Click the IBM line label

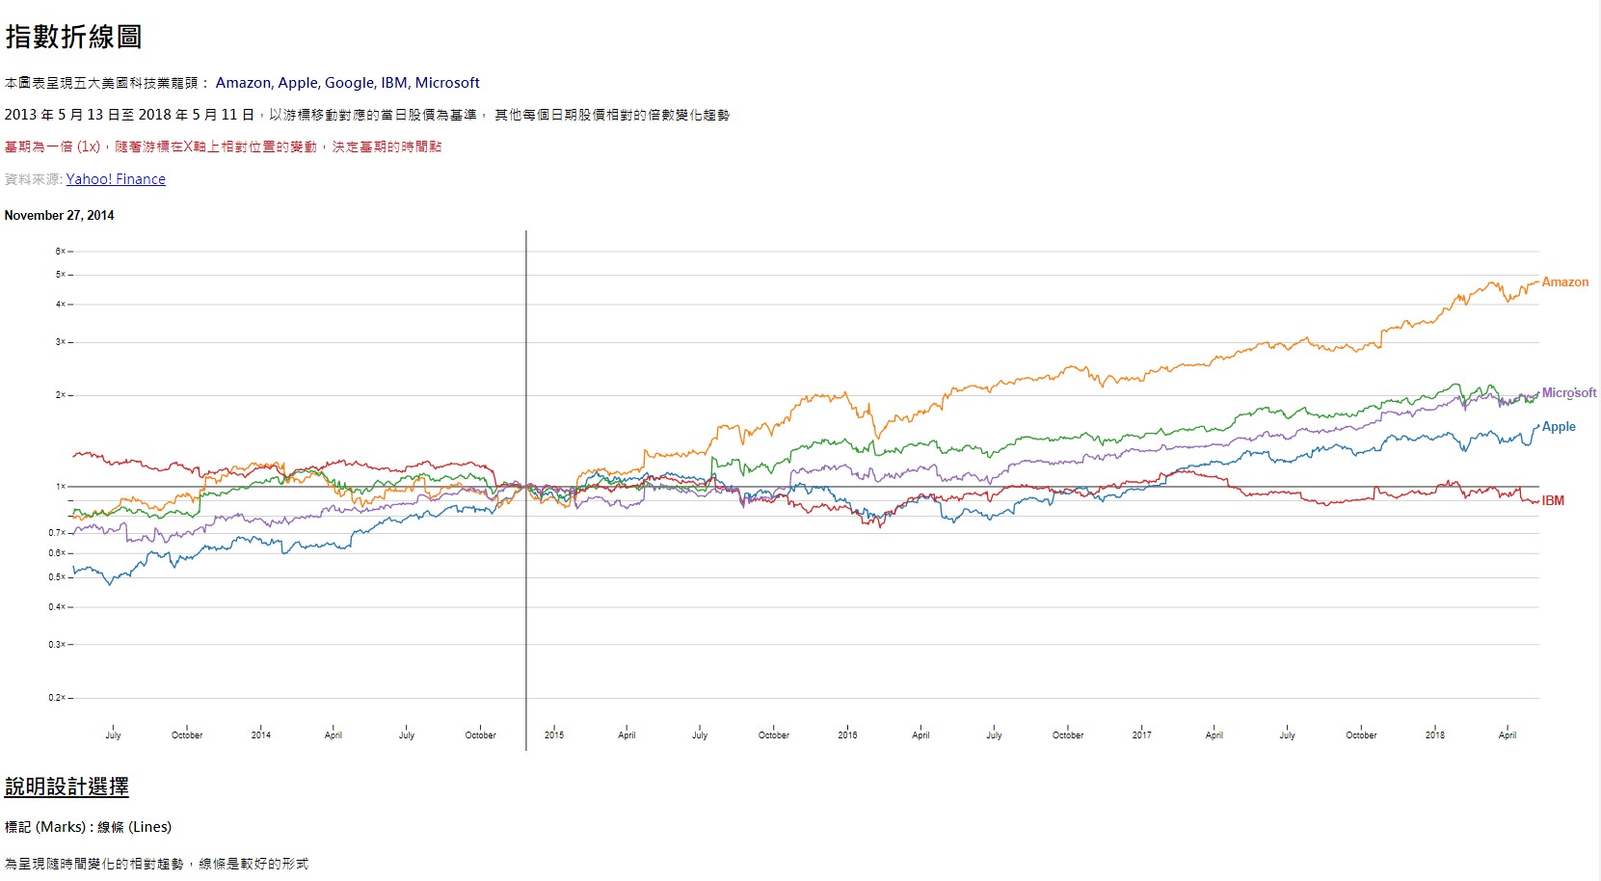click(x=1553, y=501)
